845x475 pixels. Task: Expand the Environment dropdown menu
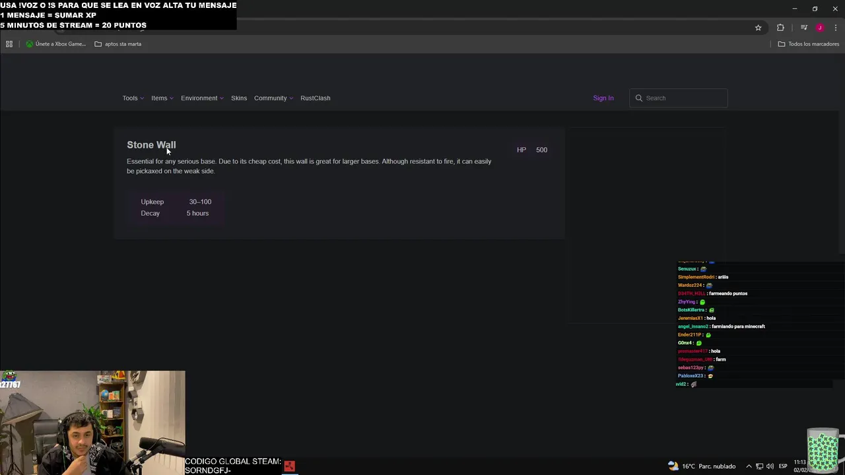(202, 98)
